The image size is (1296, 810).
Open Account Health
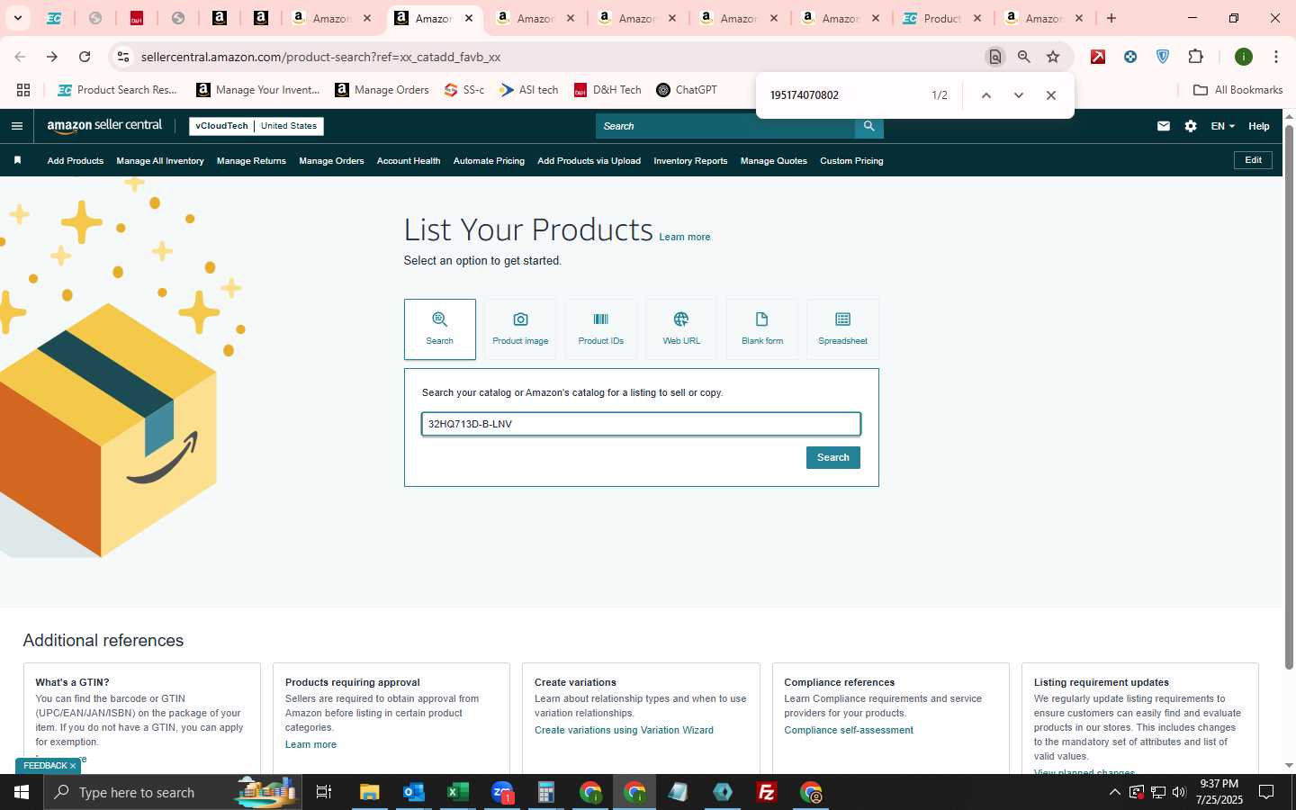coord(409,161)
